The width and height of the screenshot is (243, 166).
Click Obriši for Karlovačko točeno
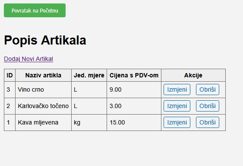(x=208, y=106)
